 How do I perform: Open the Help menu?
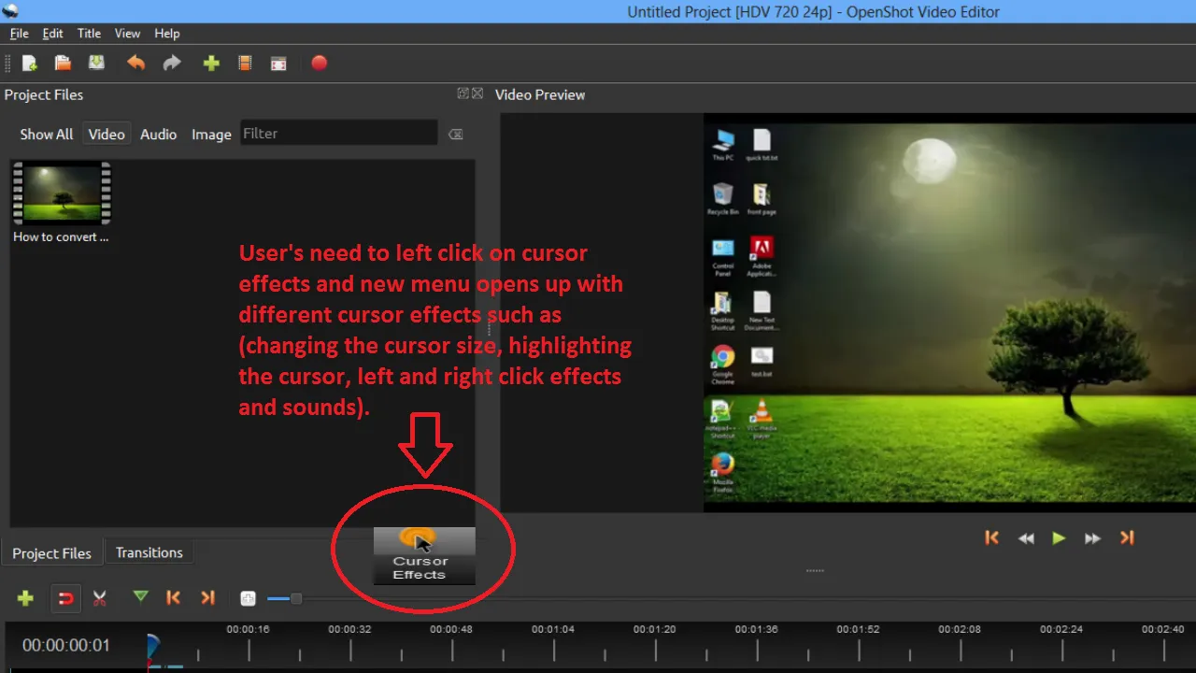(167, 34)
